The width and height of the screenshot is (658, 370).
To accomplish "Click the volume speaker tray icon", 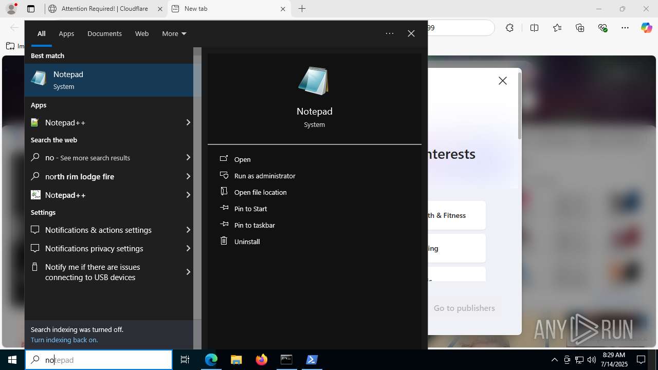I will tap(592, 360).
